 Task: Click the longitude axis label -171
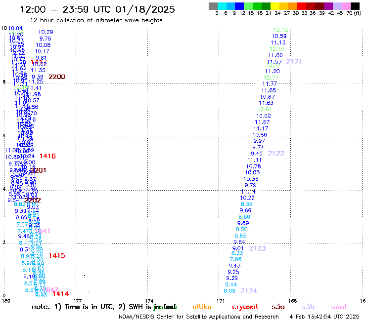[x=219, y=301]
